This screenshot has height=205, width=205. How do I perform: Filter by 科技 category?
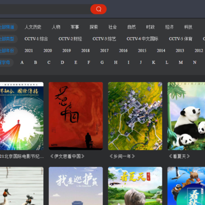pyautogui.click(x=188, y=27)
